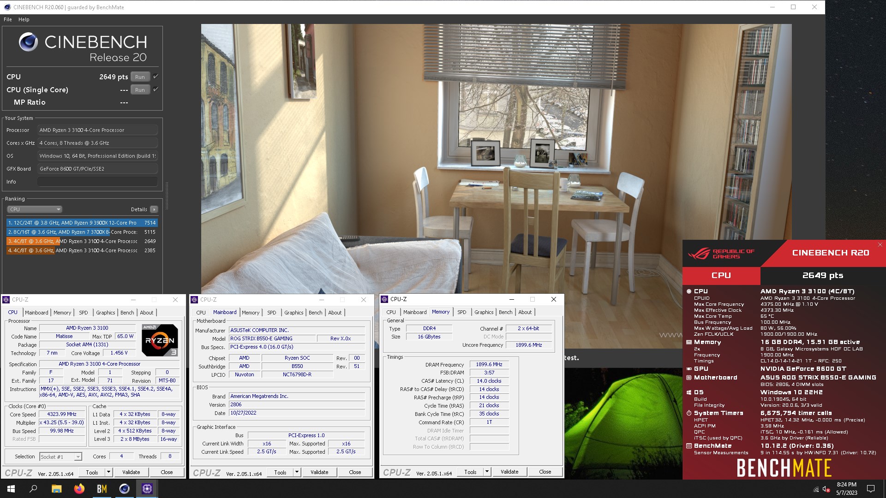Viewport: 886px width, 498px height.
Task: Click the panel splitter grip beside system info
Action: [167, 196]
